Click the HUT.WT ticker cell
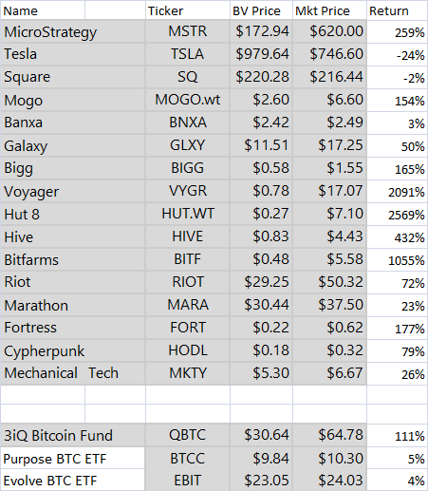428x491 pixels. click(x=188, y=214)
